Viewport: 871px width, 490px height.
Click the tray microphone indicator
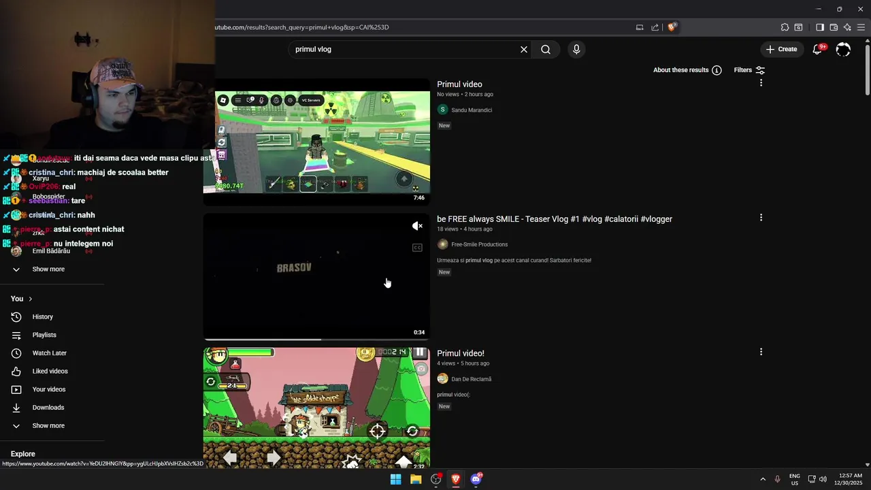pyautogui.click(x=778, y=479)
